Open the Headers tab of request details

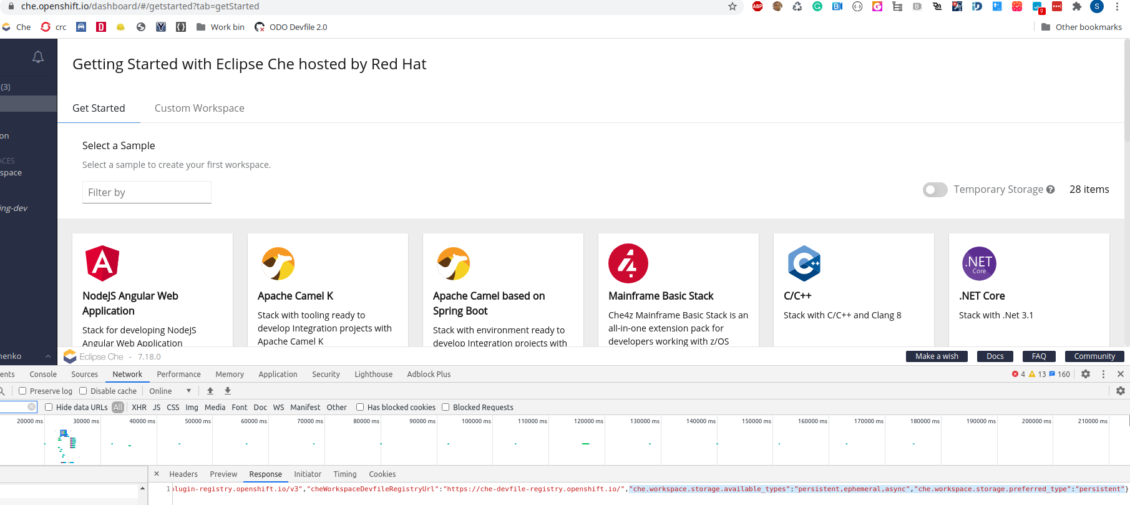coord(183,474)
